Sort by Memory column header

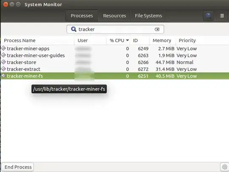[162, 41]
